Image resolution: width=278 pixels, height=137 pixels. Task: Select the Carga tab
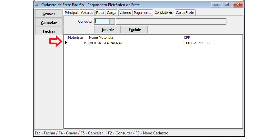(x=111, y=13)
